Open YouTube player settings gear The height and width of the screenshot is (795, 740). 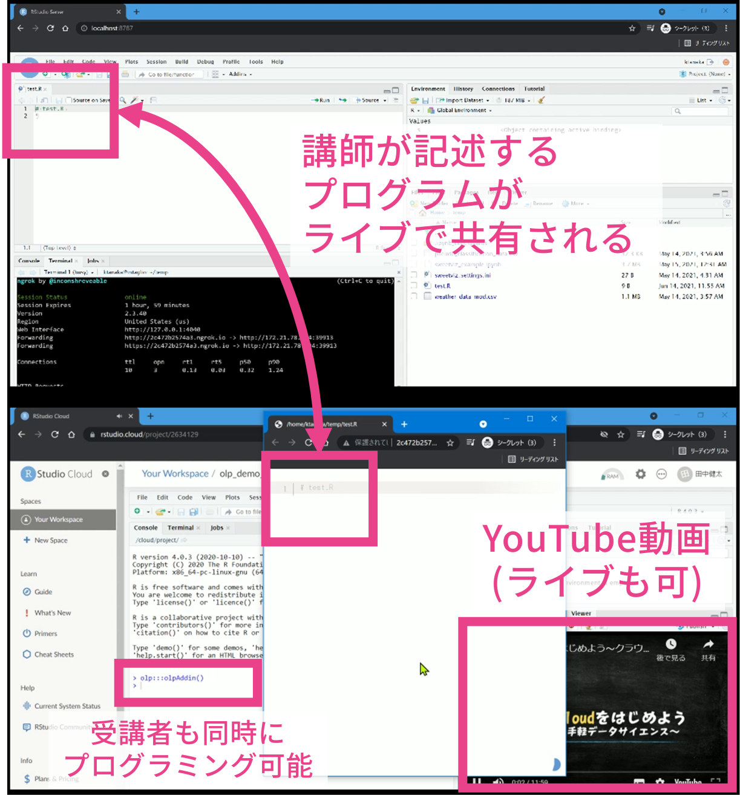coord(660,782)
